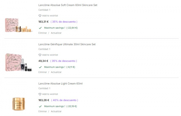Click Maximum savings checkmark for Génifique Ultimate
This screenshot has height=116, width=181.
(x=40, y=67)
